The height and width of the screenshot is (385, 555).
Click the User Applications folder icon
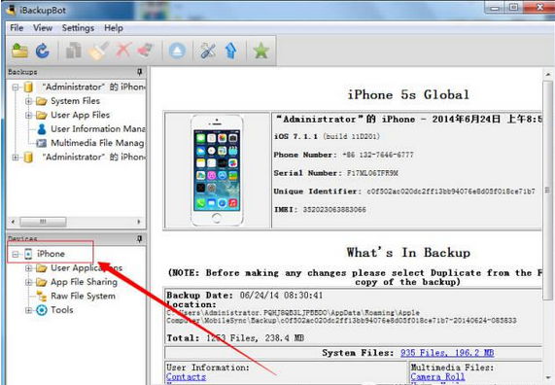[42, 268]
